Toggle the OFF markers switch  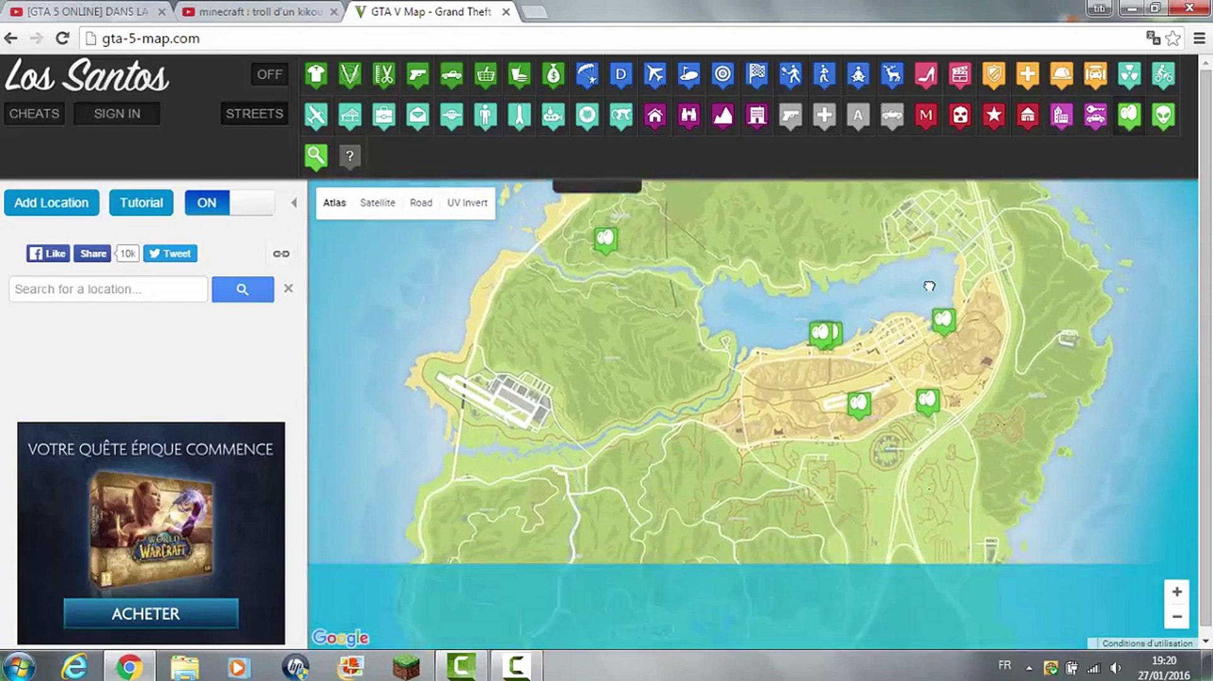click(270, 74)
